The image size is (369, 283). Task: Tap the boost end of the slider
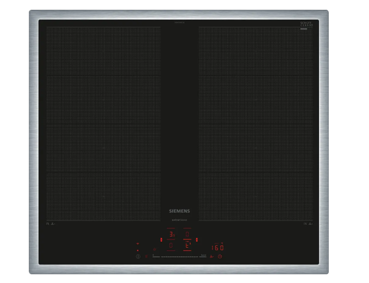pyautogui.click(x=203, y=255)
